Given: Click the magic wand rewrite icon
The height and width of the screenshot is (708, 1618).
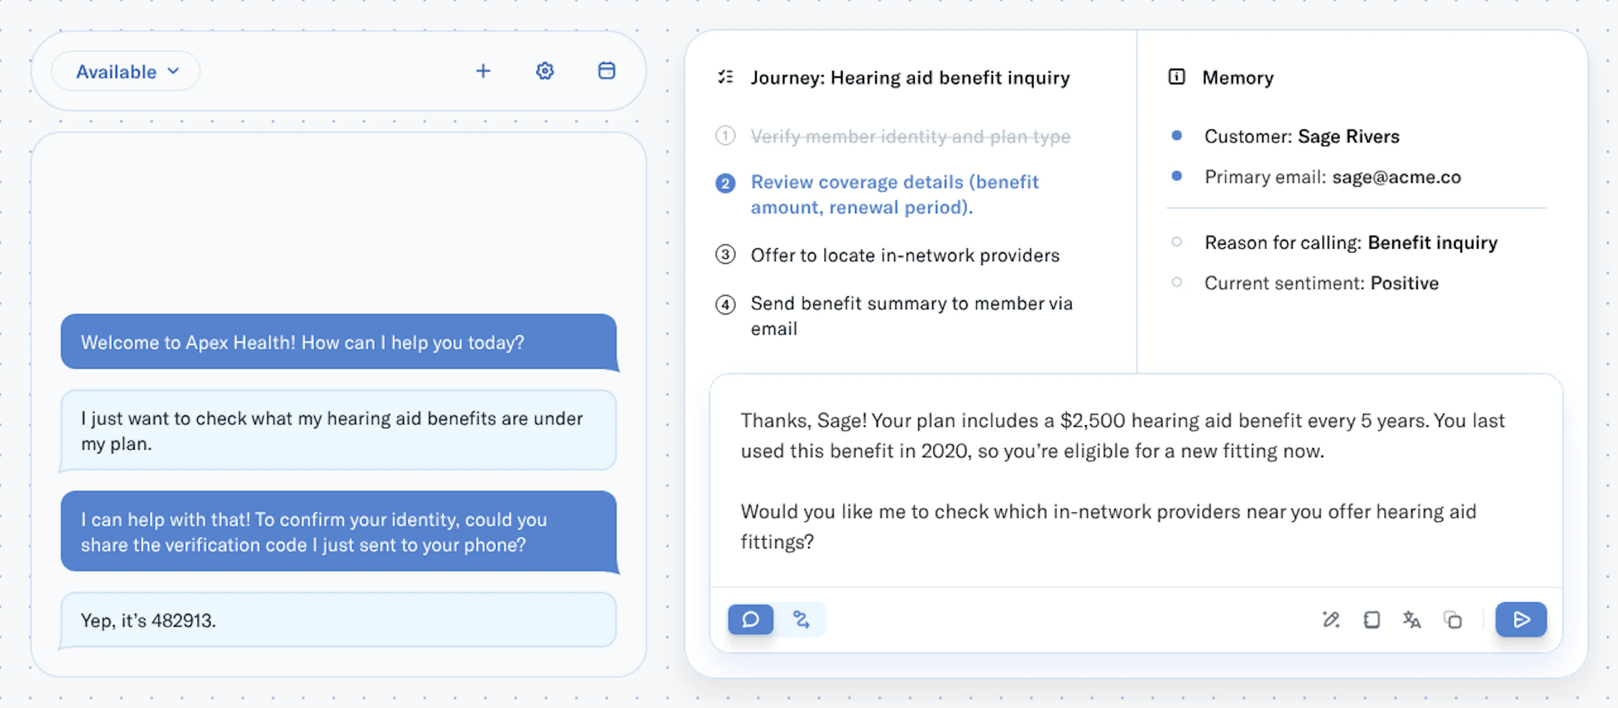Looking at the screenshot, I should (x=1330, y=620).
